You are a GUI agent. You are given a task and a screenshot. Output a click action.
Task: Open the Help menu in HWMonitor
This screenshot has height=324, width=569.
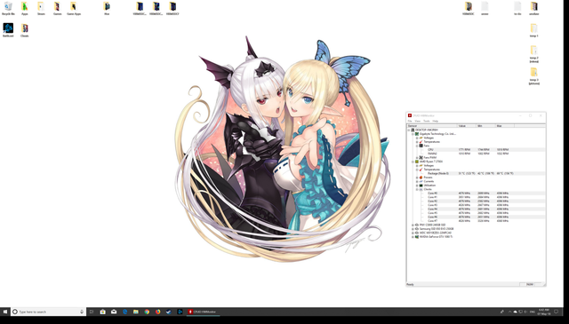click(x=435, y=121)
